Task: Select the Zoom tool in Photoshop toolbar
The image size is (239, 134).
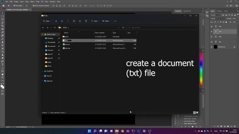Action: [x=3, y=77]
